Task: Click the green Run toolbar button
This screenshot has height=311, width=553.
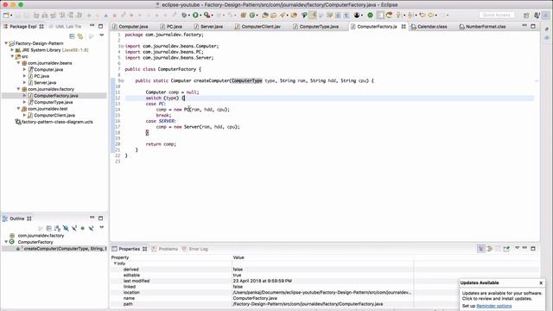Action: [x=195, y=16]
